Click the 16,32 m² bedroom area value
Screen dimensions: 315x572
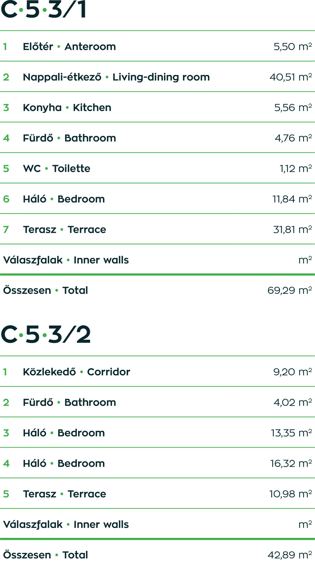pos(291,463)
